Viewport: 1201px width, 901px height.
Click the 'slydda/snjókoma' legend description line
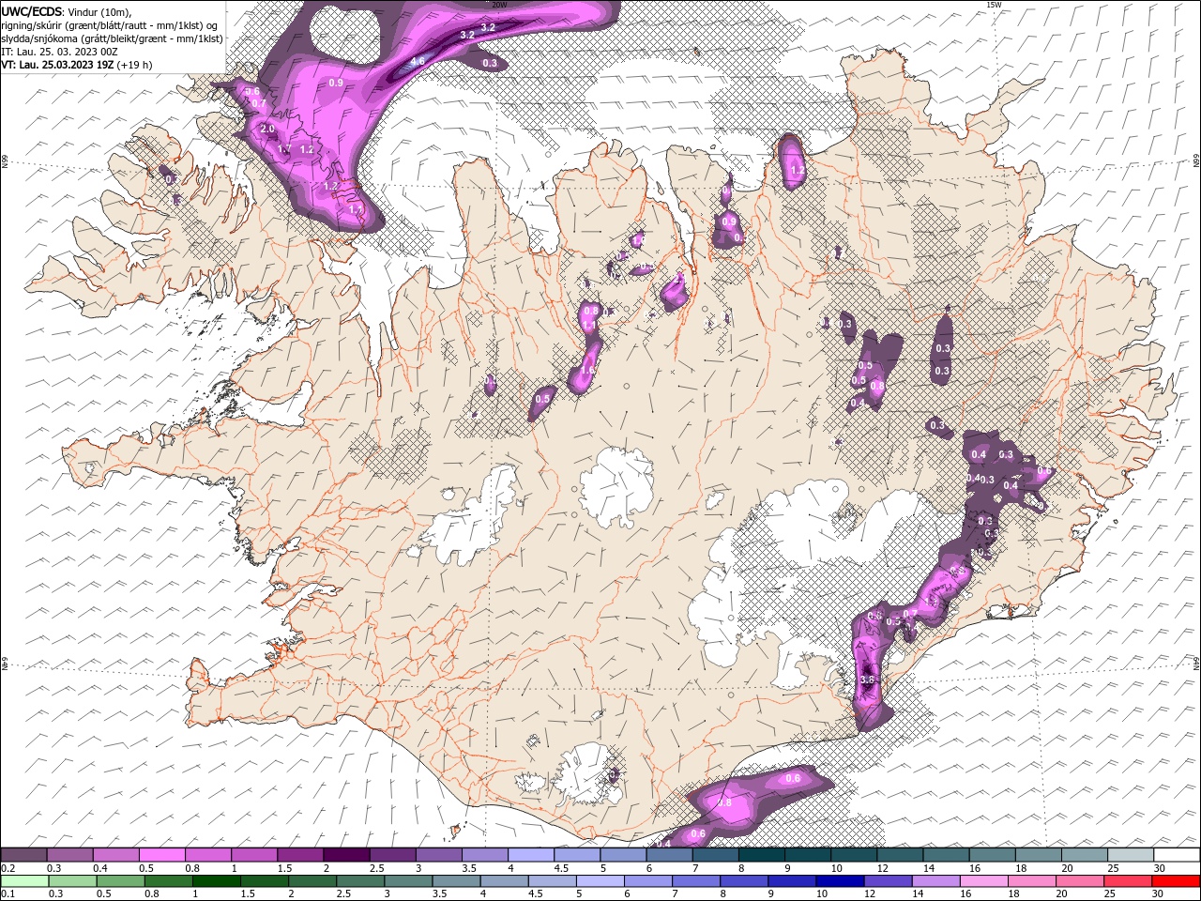coord(113,38)
